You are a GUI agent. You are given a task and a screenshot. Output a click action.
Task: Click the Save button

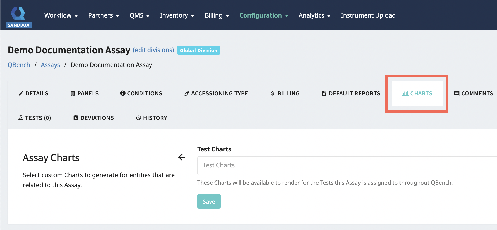tap(209, 202)
